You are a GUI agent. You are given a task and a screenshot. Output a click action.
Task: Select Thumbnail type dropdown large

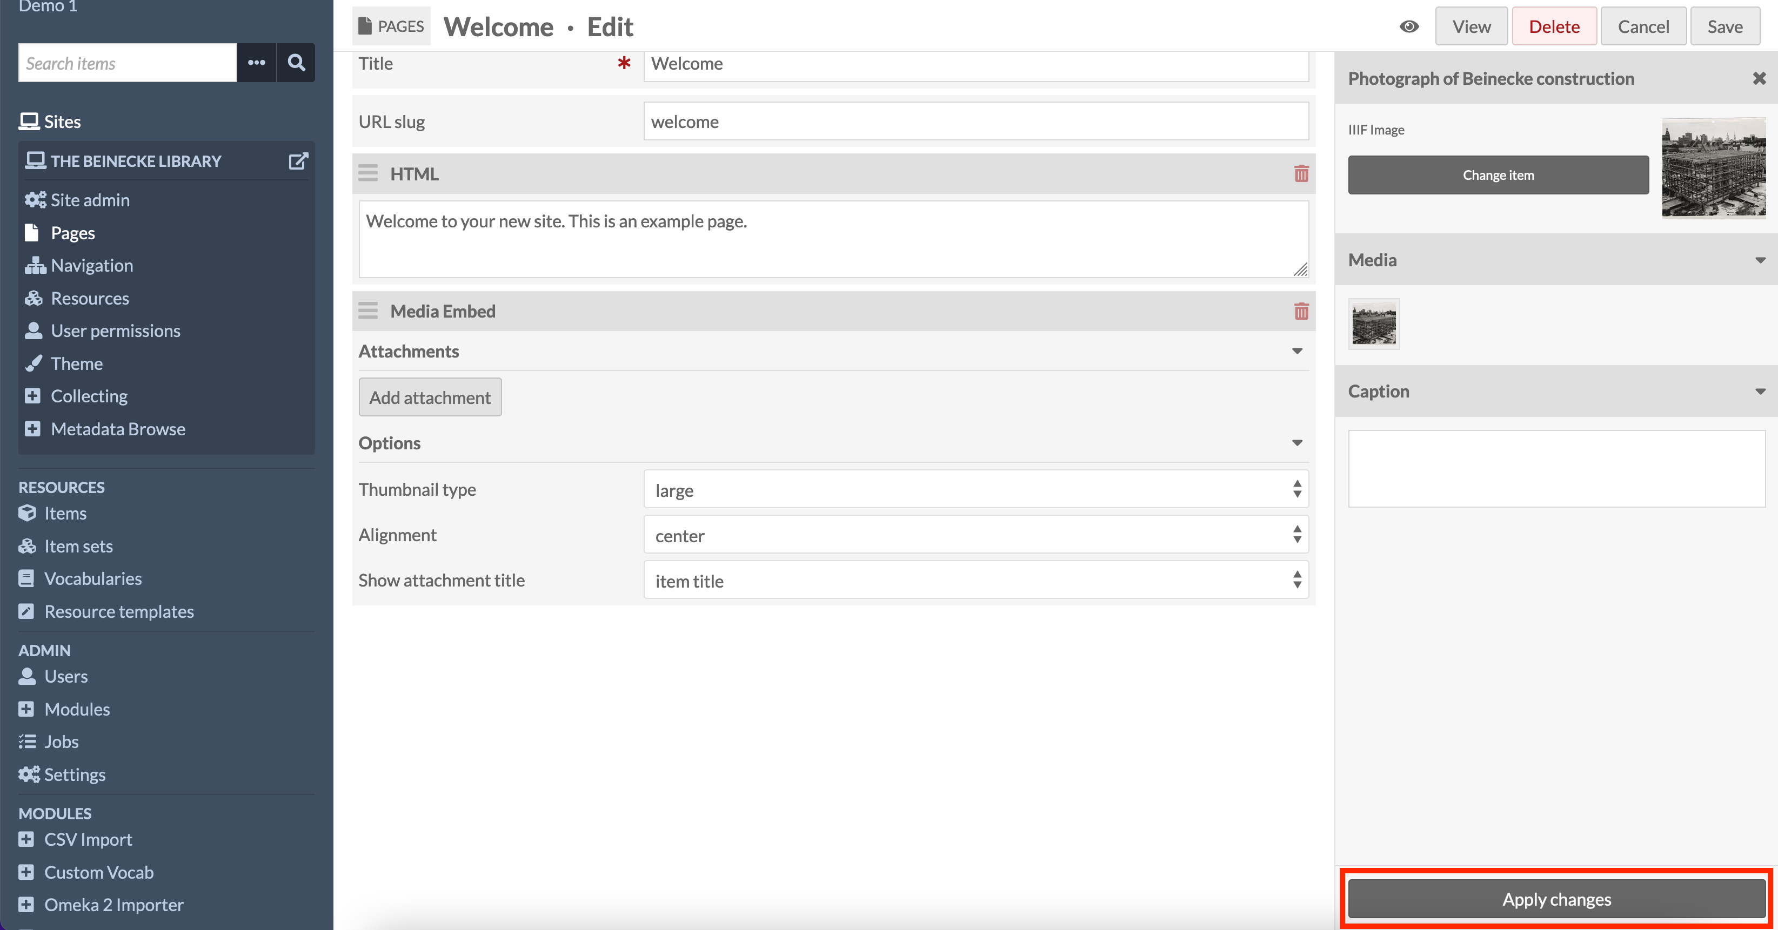[976, 489]
